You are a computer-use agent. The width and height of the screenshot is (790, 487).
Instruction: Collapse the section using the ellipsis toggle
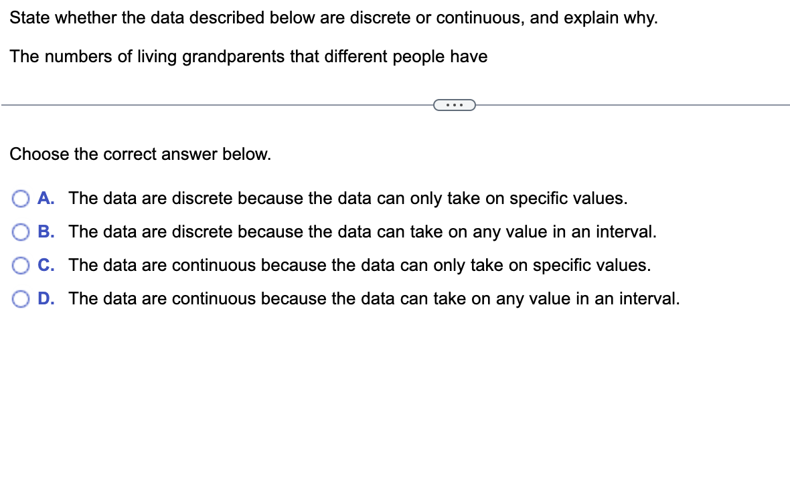point(455,105)
